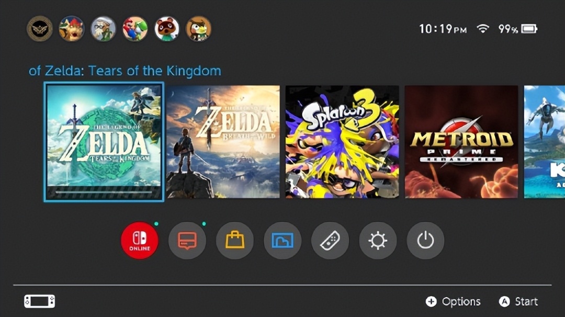565x317 pixels.
Task: Select the Bowser user profile avatar
Action: [x=71, y=28]
